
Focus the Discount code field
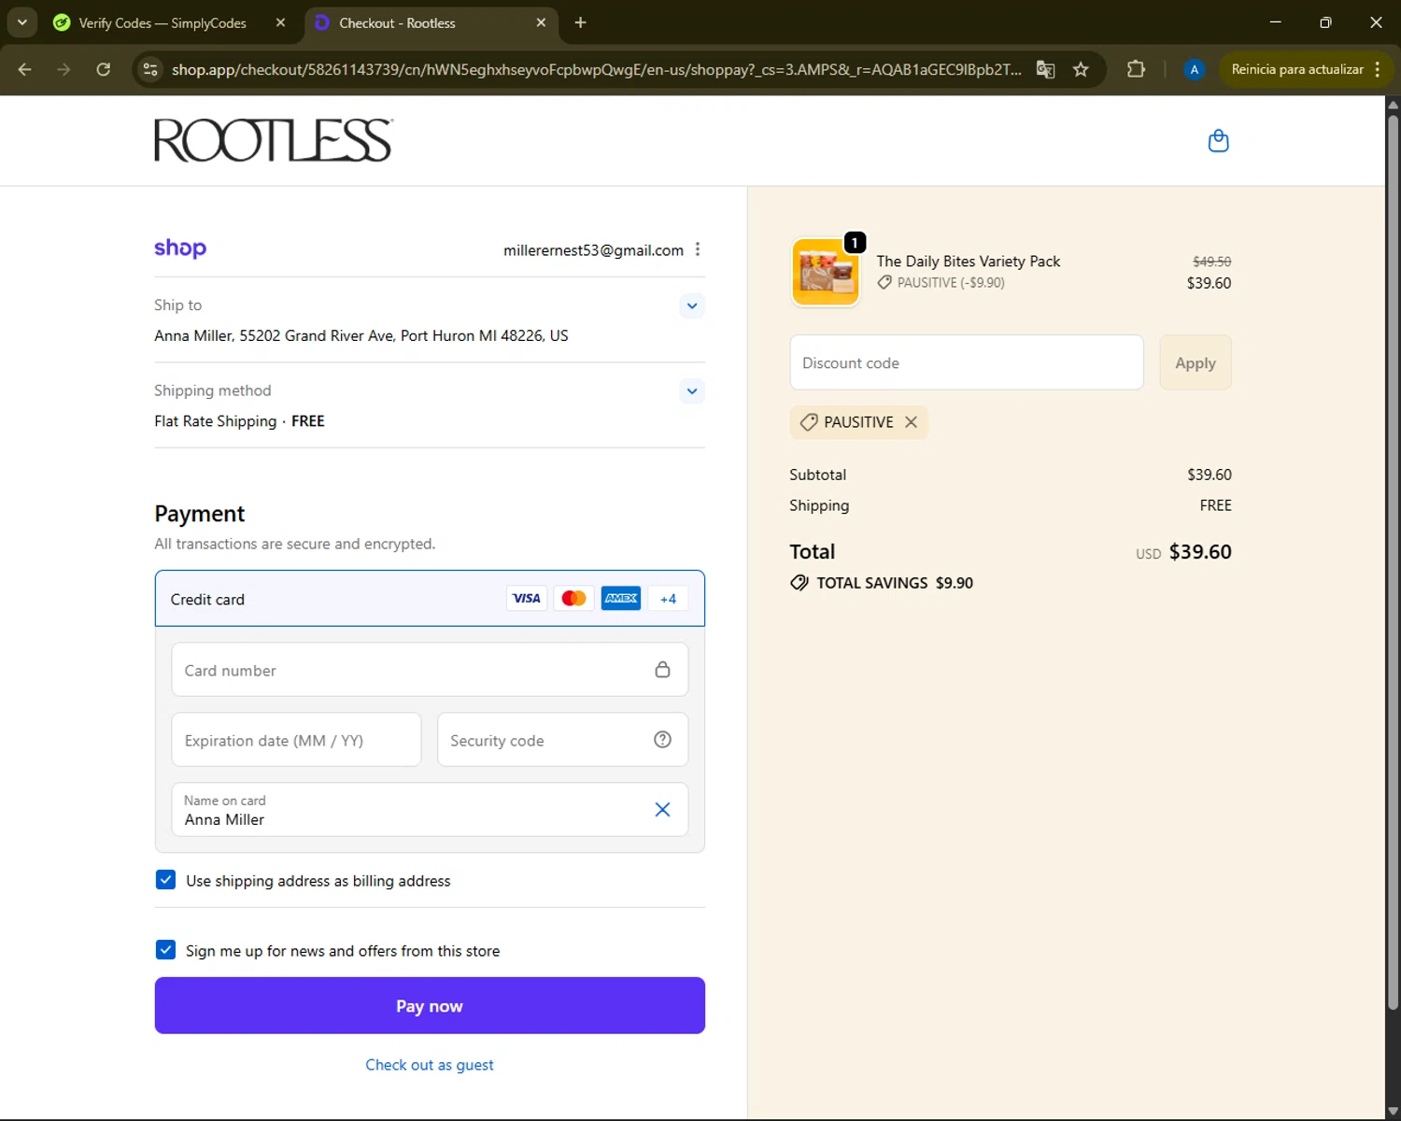coord(967,362)
